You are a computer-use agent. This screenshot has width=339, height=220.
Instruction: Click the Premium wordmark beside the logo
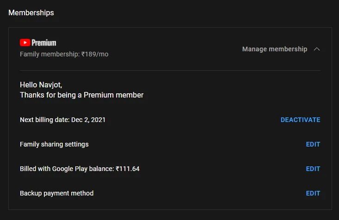point(44,43)
